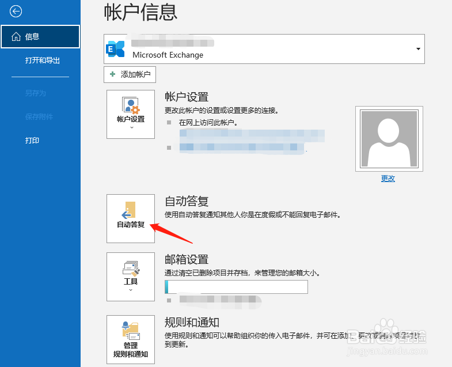
Task: Click the 帐户信息 page title
Action: pos(140,13)
